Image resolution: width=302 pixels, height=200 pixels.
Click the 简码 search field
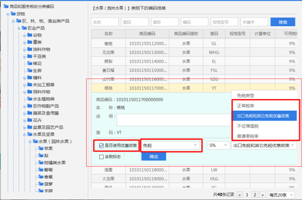click(135, 22)
